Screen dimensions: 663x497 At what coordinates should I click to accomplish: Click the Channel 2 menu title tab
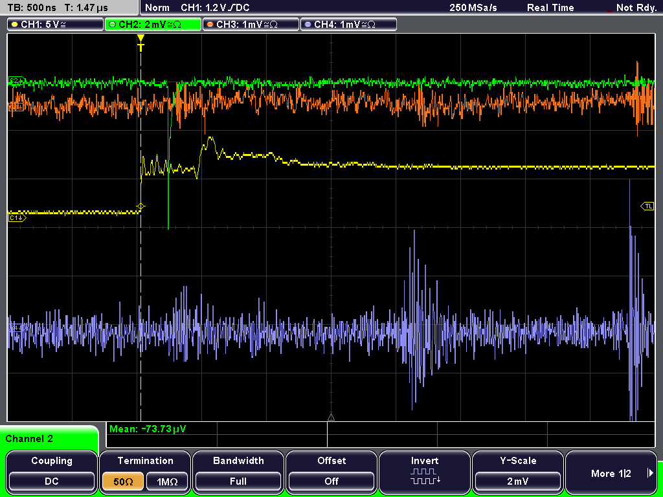(49, 438)
